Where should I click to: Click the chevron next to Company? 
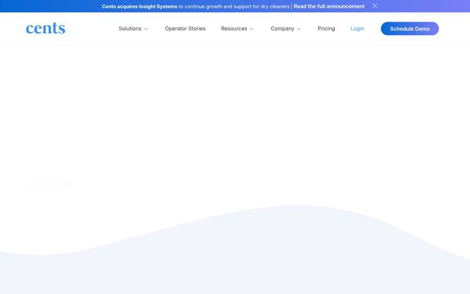[x=298, y=29]
